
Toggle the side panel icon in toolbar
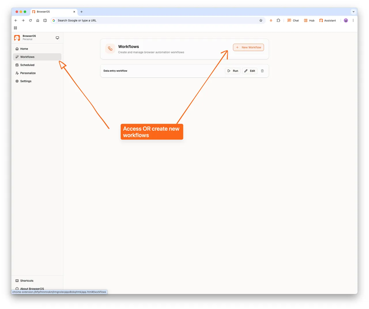[45, 20]
